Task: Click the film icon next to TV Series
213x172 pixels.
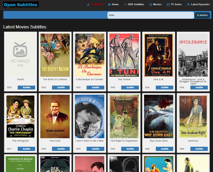Action: pos(168,4)
